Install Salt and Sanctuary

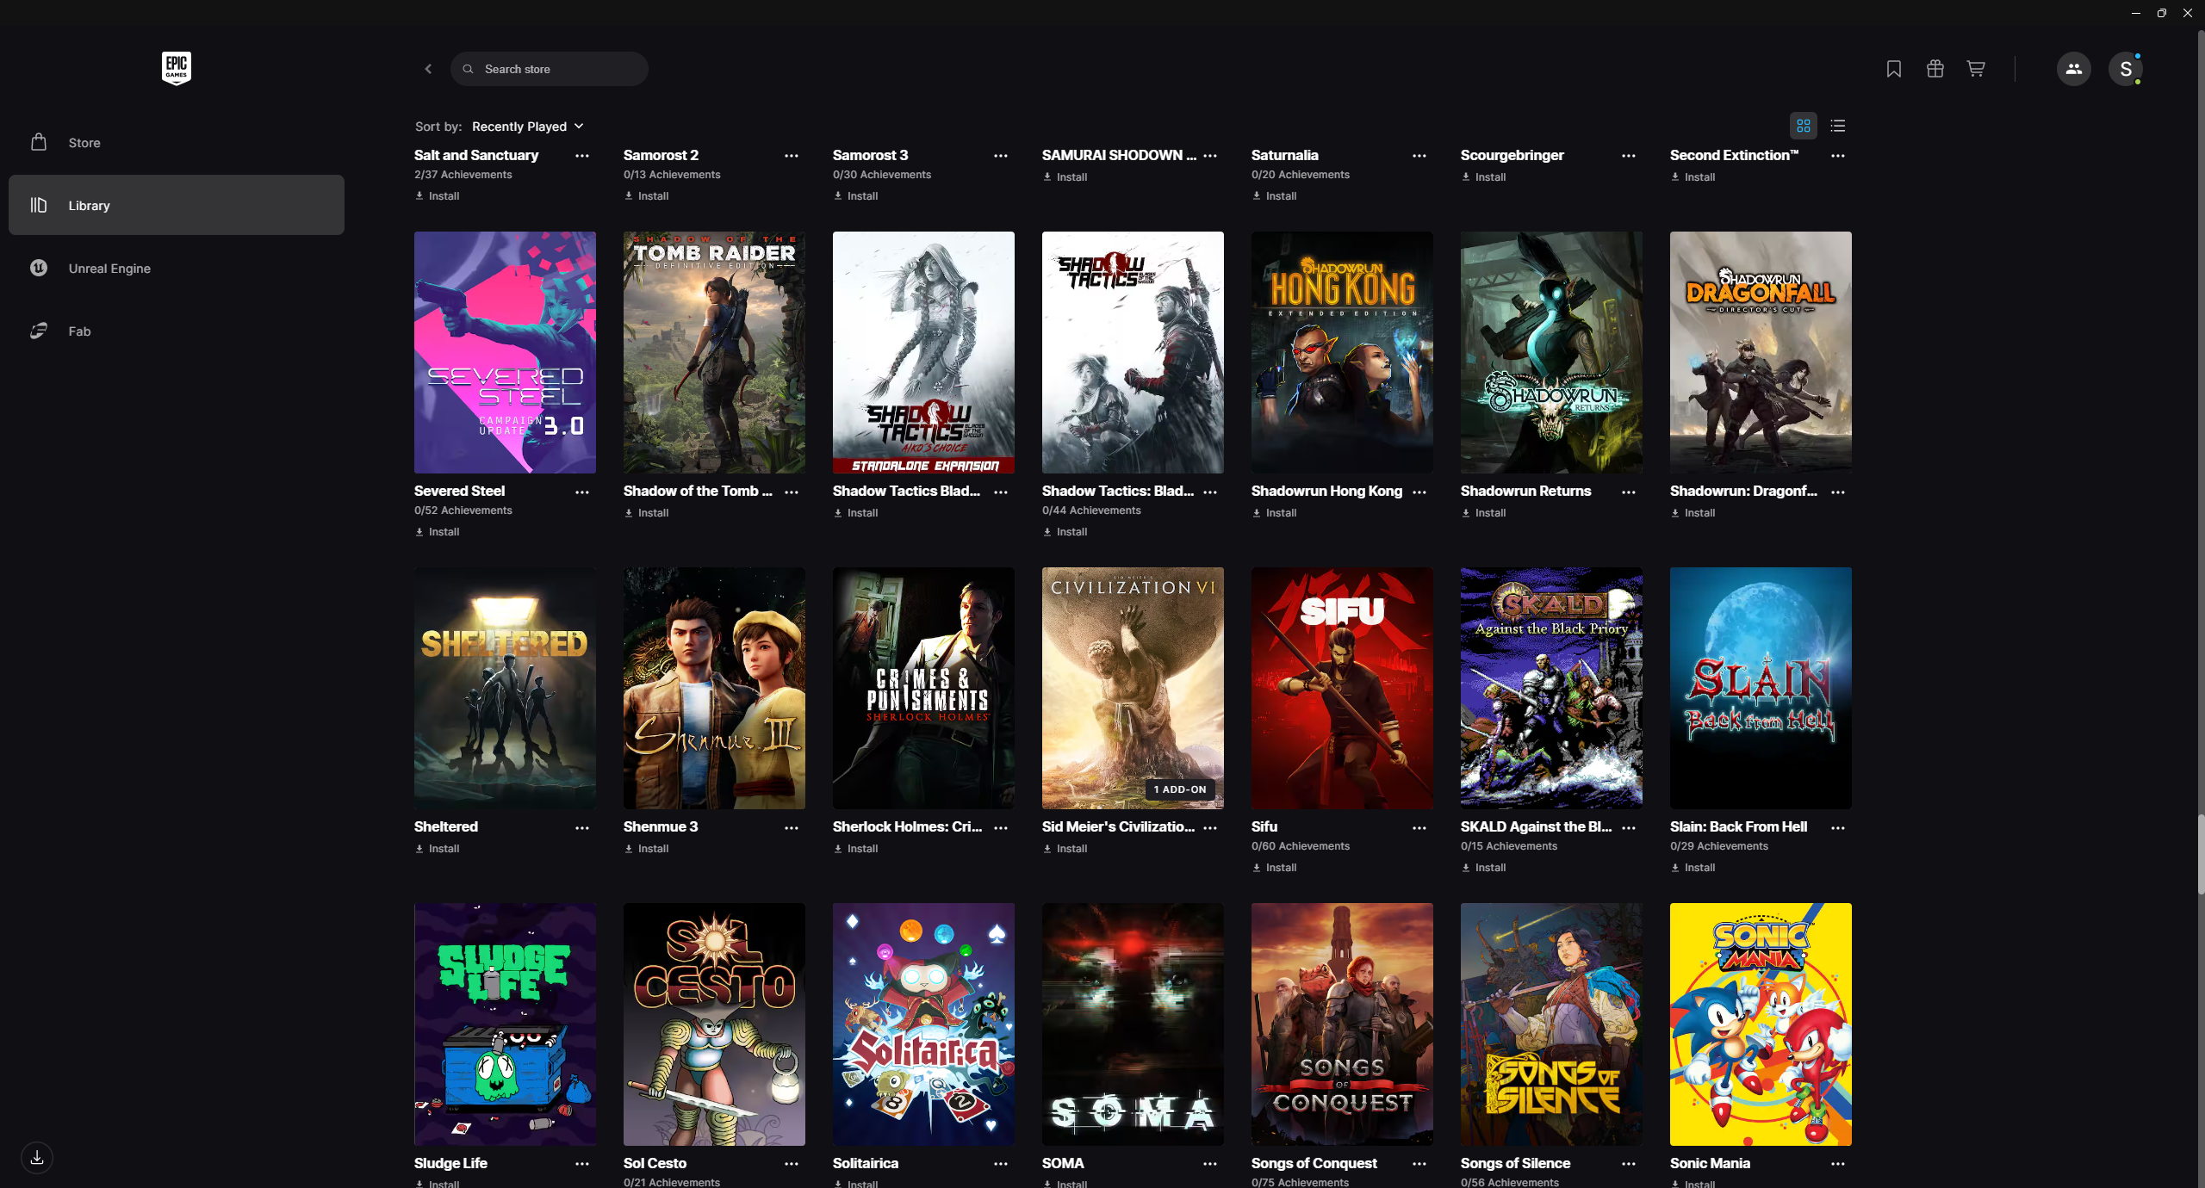click(438, 196)
